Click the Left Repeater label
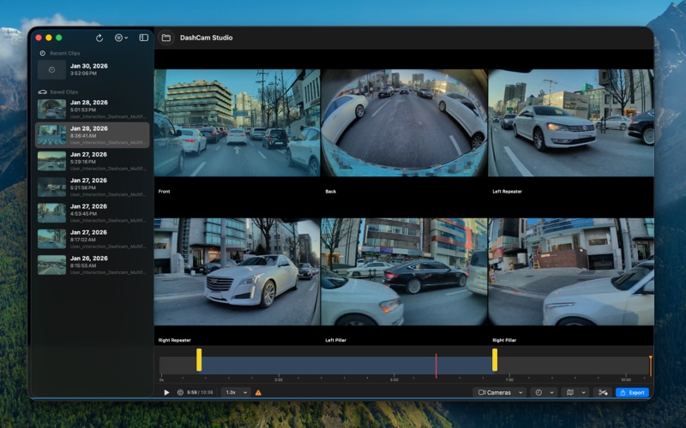The image size is (686, 428). pos(507,191)
